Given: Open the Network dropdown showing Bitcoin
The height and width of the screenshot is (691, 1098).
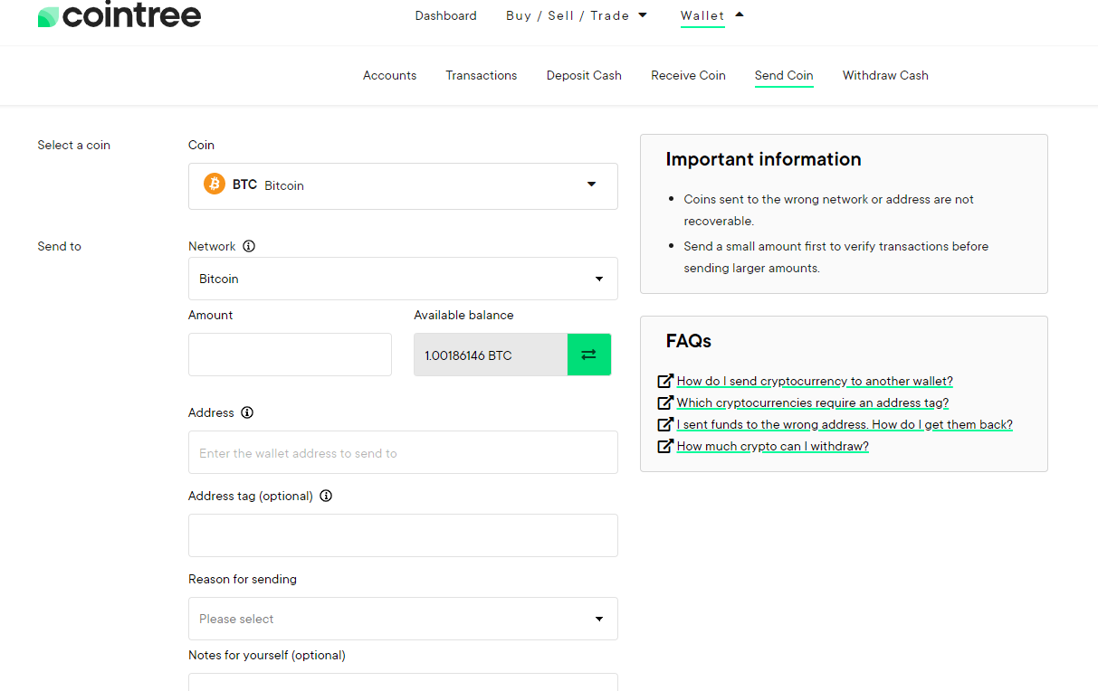Looking at the screenshot, I should pyautogui.click(x=403, y=279).
